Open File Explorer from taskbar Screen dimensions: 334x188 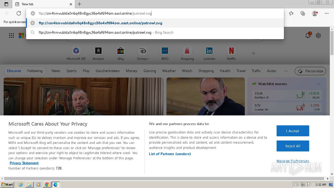pyautogui.click(x=29, y=185)
